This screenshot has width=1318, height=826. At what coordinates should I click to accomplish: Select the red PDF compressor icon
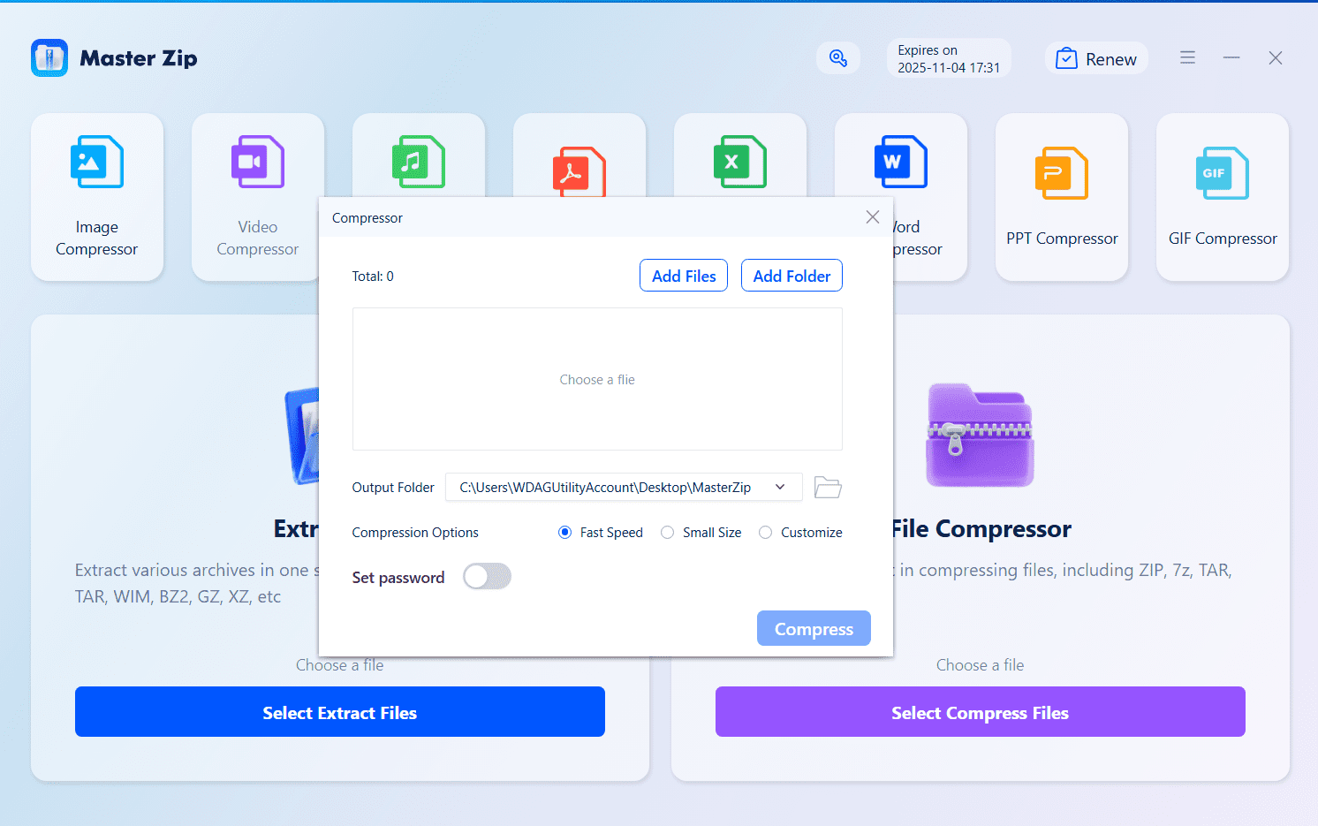tap(579, 171)
